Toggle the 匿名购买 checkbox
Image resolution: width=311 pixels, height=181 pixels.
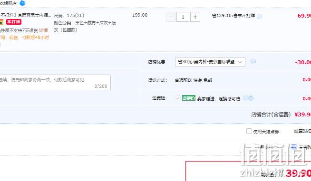tap(294, 147)
